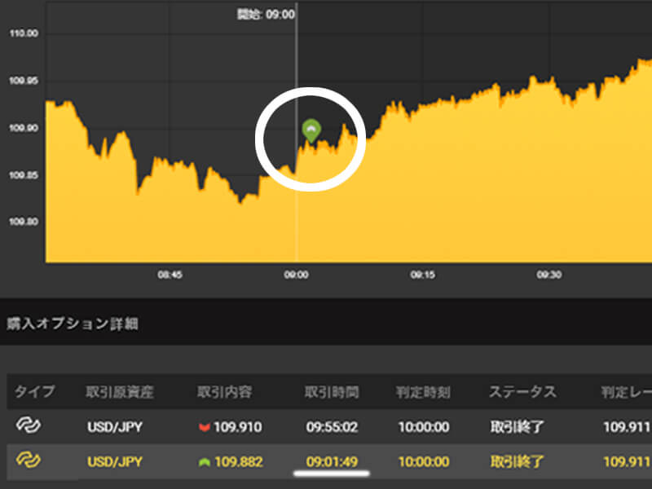Viewport: 652px width, 489px height.
Task: Click the 09:30 time axis label
Action: point(548,275)
